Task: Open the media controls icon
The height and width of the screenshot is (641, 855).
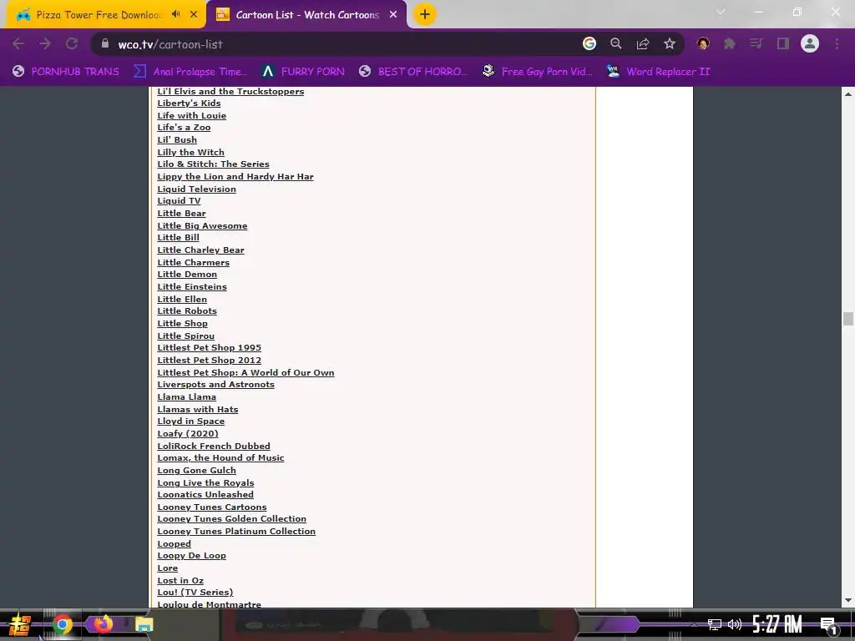Action: tap(756, 43)
